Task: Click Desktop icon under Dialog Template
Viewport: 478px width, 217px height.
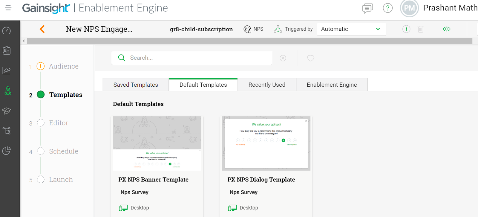Action: click(x=232, y=208)
